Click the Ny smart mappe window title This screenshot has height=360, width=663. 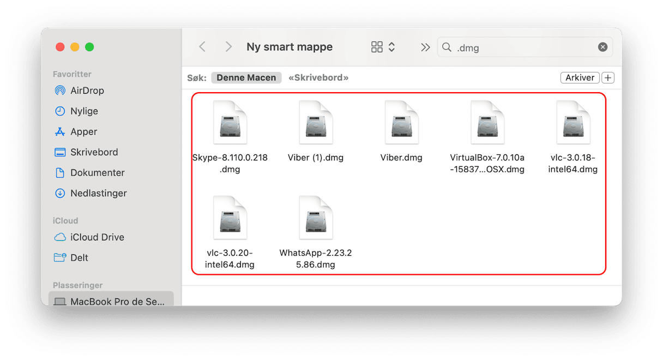pyautogui.click(x=290, y=47)
